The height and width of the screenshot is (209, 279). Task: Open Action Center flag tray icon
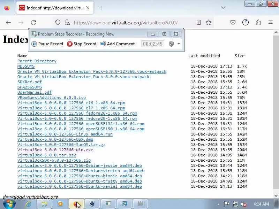[x=226, y=204]
